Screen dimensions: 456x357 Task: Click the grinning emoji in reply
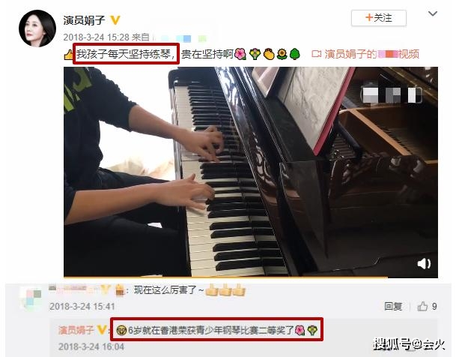(121, 330)
